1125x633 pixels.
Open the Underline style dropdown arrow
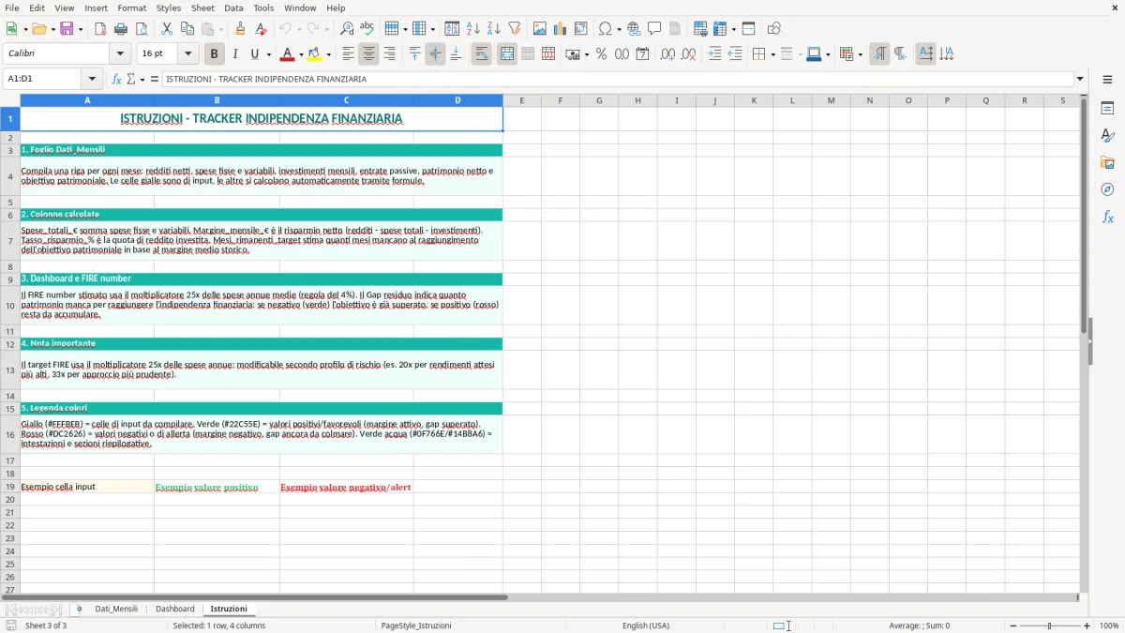268,54
